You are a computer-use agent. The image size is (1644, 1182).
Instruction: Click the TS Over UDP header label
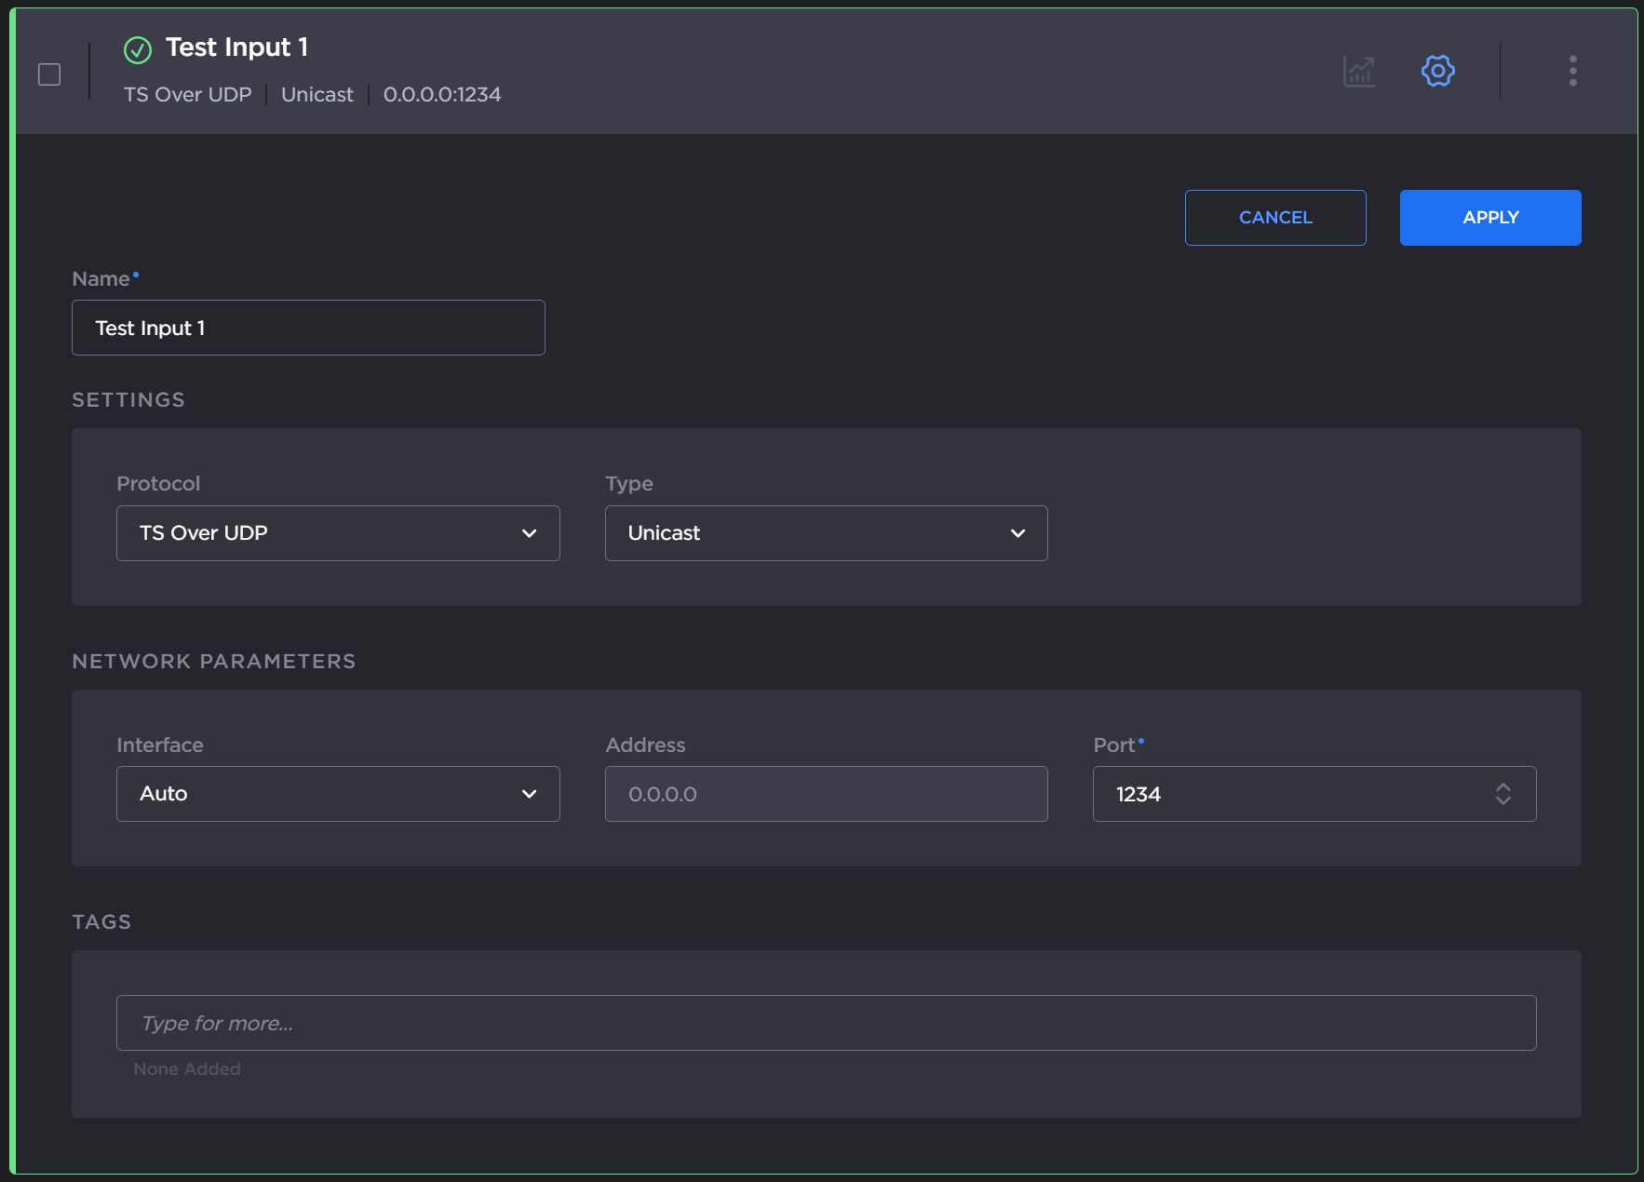[x=187, y=95]
